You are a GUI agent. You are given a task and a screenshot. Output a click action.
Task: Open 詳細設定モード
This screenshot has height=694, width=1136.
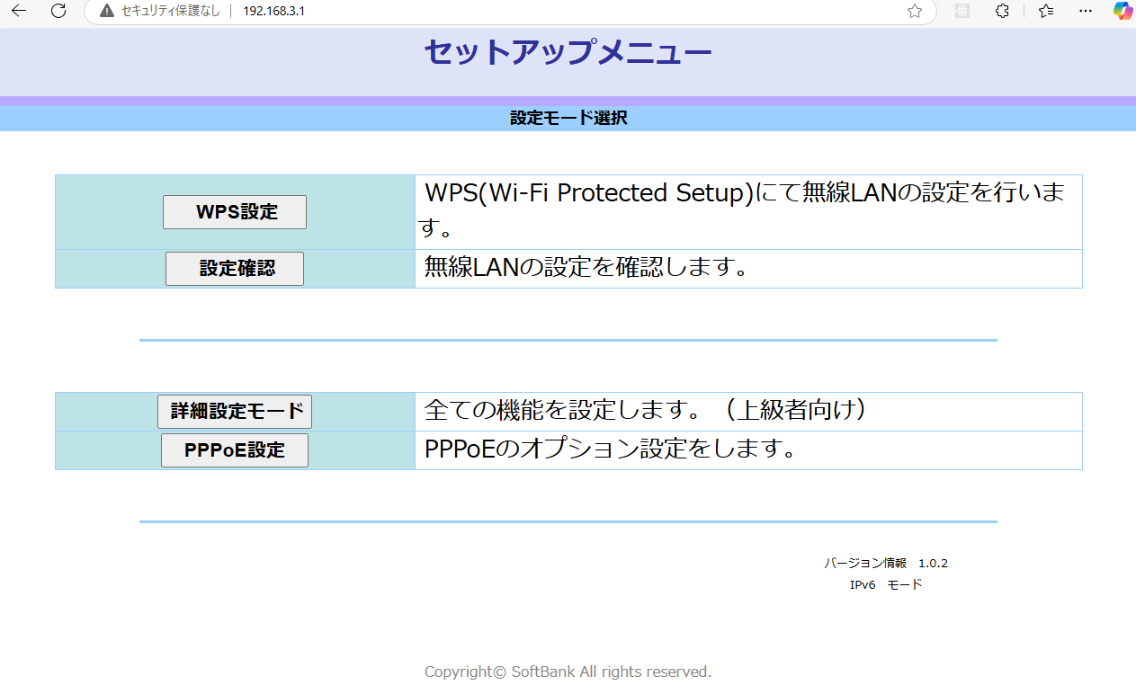pos(235,412)
